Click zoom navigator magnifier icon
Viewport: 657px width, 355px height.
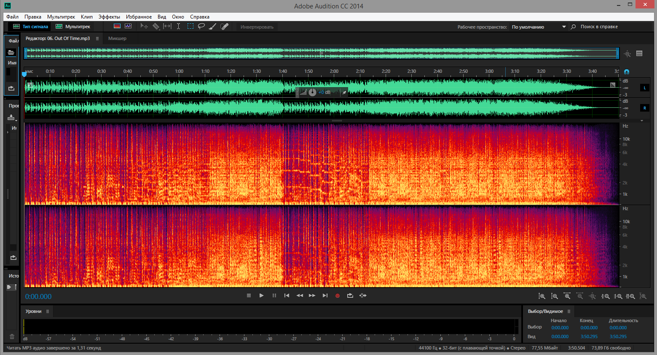(628, 53)
